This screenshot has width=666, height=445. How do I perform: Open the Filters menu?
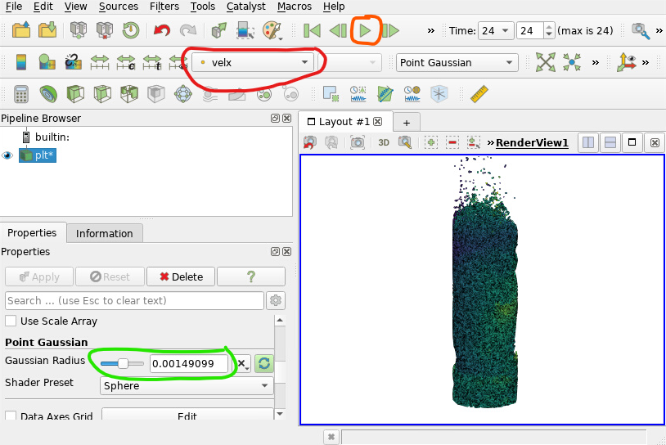click(164, 7)
